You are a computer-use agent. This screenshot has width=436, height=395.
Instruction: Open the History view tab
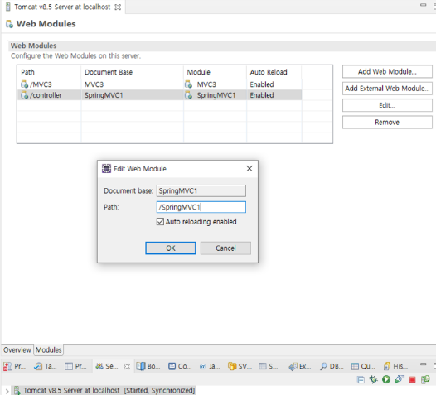coord(395,366)
